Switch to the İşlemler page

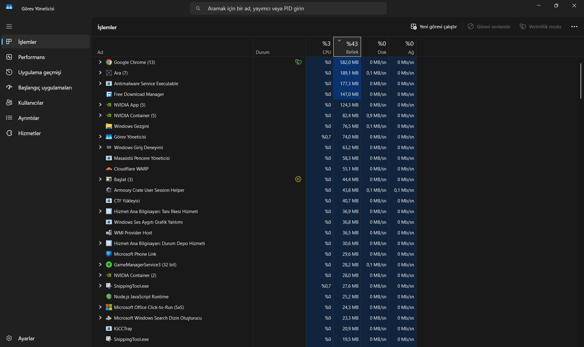(46, 42)
